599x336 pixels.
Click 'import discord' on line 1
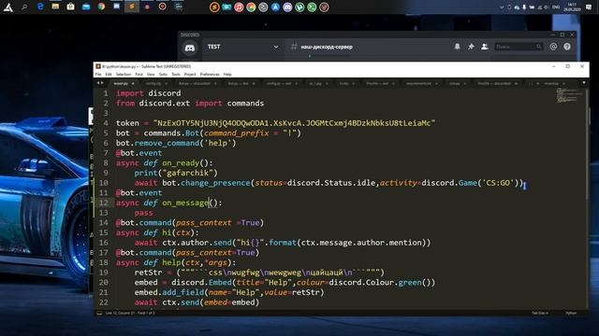point(148,93)
